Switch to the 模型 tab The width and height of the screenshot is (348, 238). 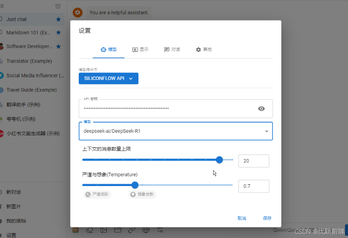(109, 50)
